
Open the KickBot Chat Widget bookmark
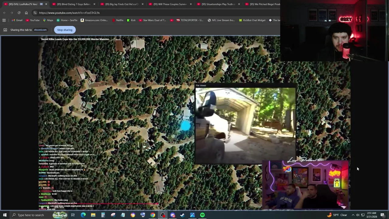252,20
